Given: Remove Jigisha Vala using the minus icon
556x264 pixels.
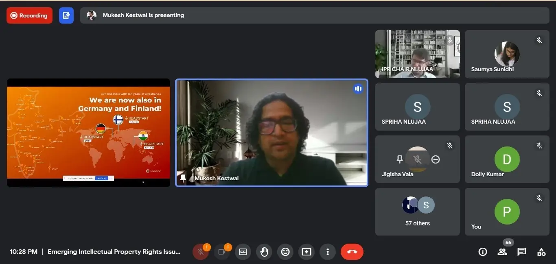Looking at the screenshot, I should [436, 159].
